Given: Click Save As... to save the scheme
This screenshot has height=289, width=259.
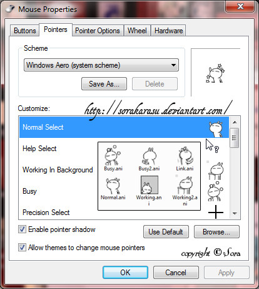Looking at the screenshot, I should pos(104,84).
